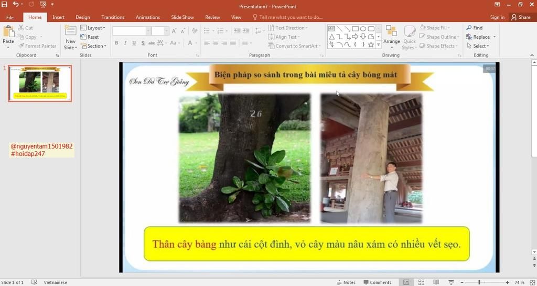Insert a New Slide

tap(71, 37)
